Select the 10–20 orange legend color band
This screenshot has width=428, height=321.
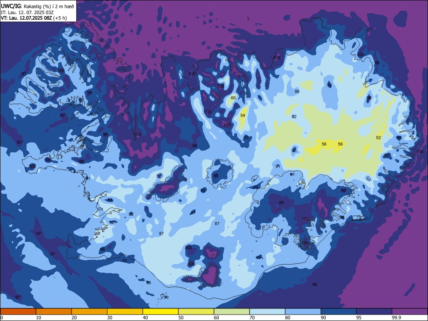tap(54, 312)
